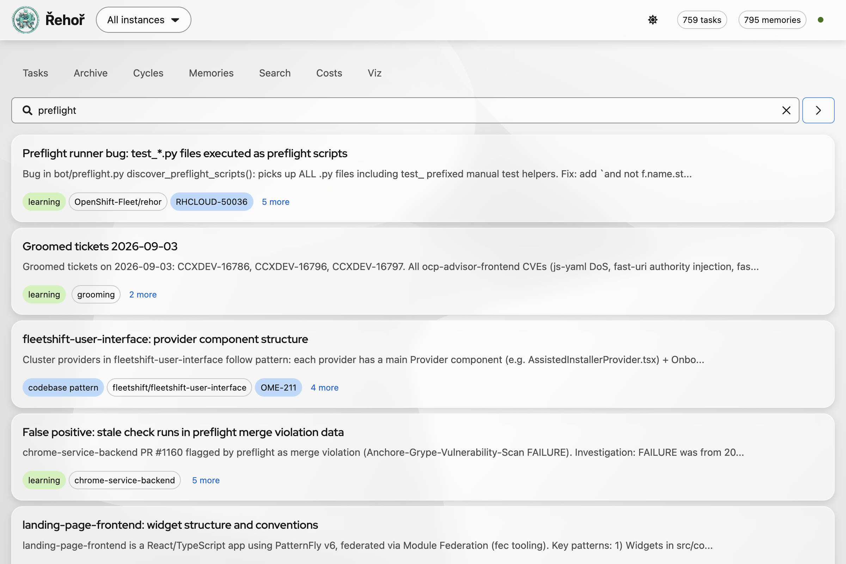846x564 pixels.
Task: Click learning tag on Preflight runner bug card
Action: coord(44,202)
